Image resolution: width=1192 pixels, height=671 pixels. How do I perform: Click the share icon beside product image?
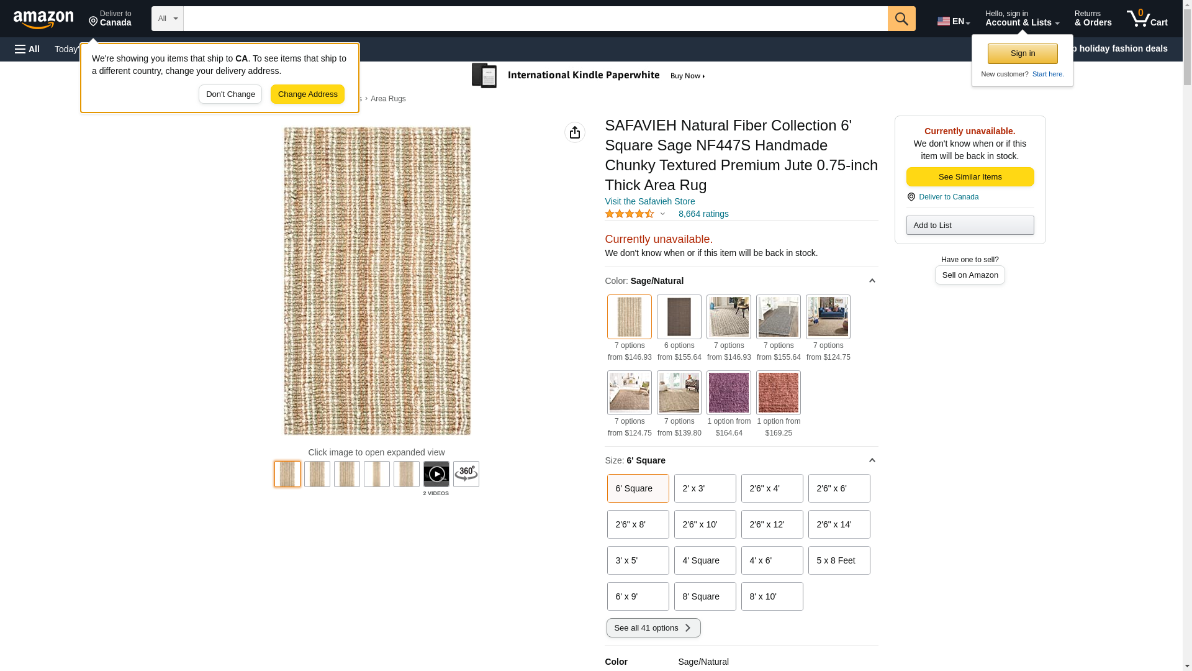[574, 132]
